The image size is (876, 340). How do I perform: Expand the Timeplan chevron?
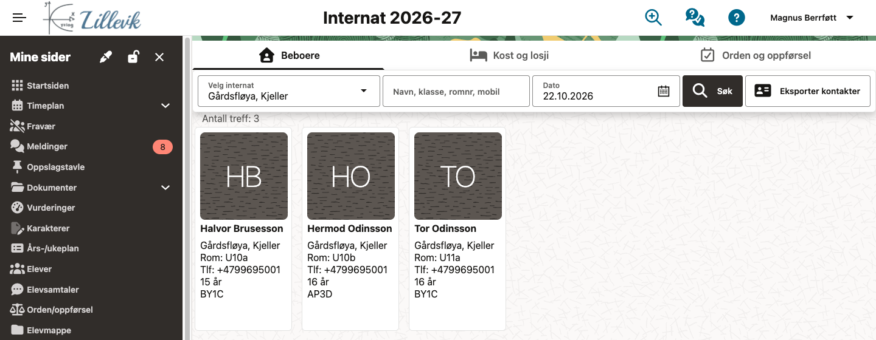[x=165, y=106]
